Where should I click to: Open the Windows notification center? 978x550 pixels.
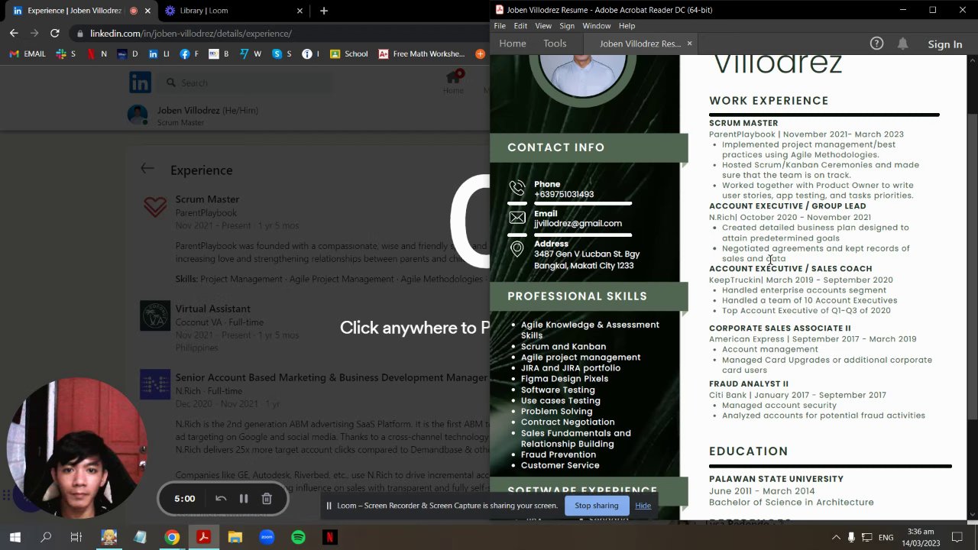pos(958,537)
